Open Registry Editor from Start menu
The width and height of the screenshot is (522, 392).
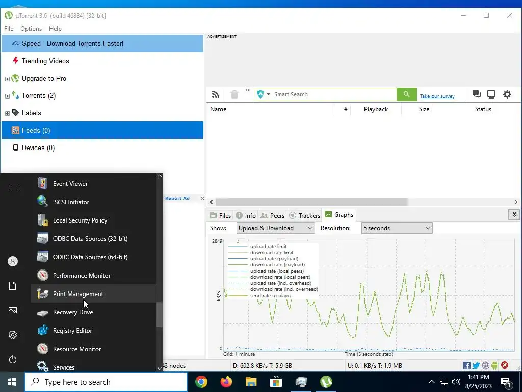click(93, 331)
